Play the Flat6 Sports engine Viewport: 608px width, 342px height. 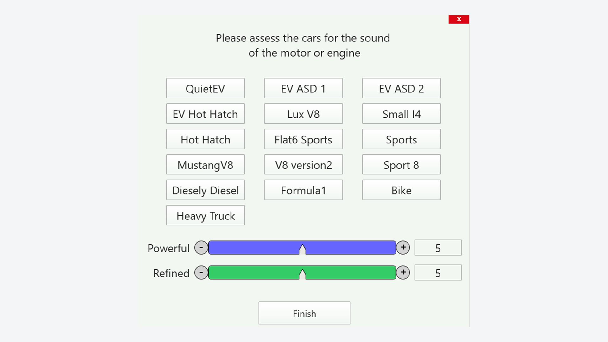coord(303,139)
